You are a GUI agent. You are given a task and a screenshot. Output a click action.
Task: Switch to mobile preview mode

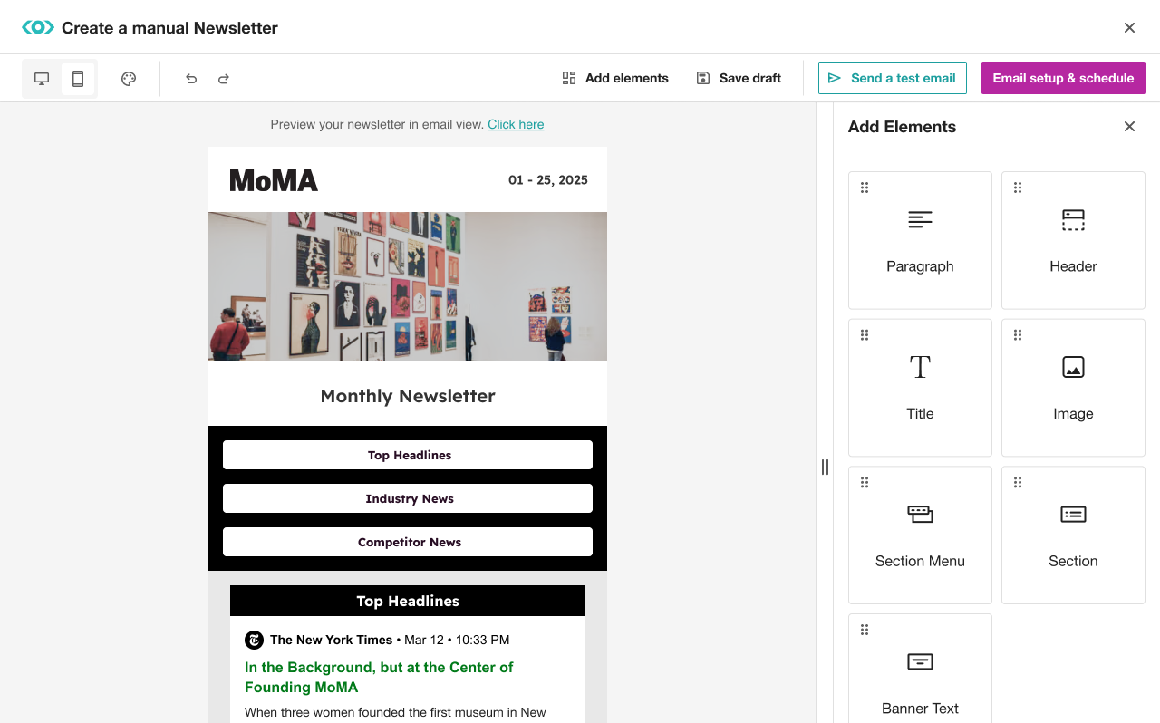tap(78, 78)
